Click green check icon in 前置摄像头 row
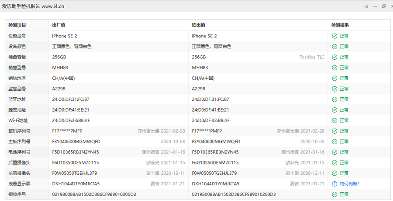The height and width of the screenshot is (201, 393). (334, 173)
